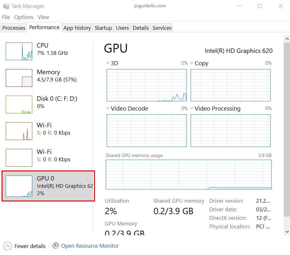Viewport: 290px width, 255px height.
Task: Switch to the Processes tab
Action: pos(14,28)
